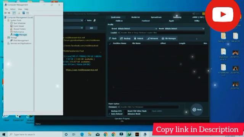244x137 pixels.
Task: Switch to the Apple tab
Action: coord(171,21)
